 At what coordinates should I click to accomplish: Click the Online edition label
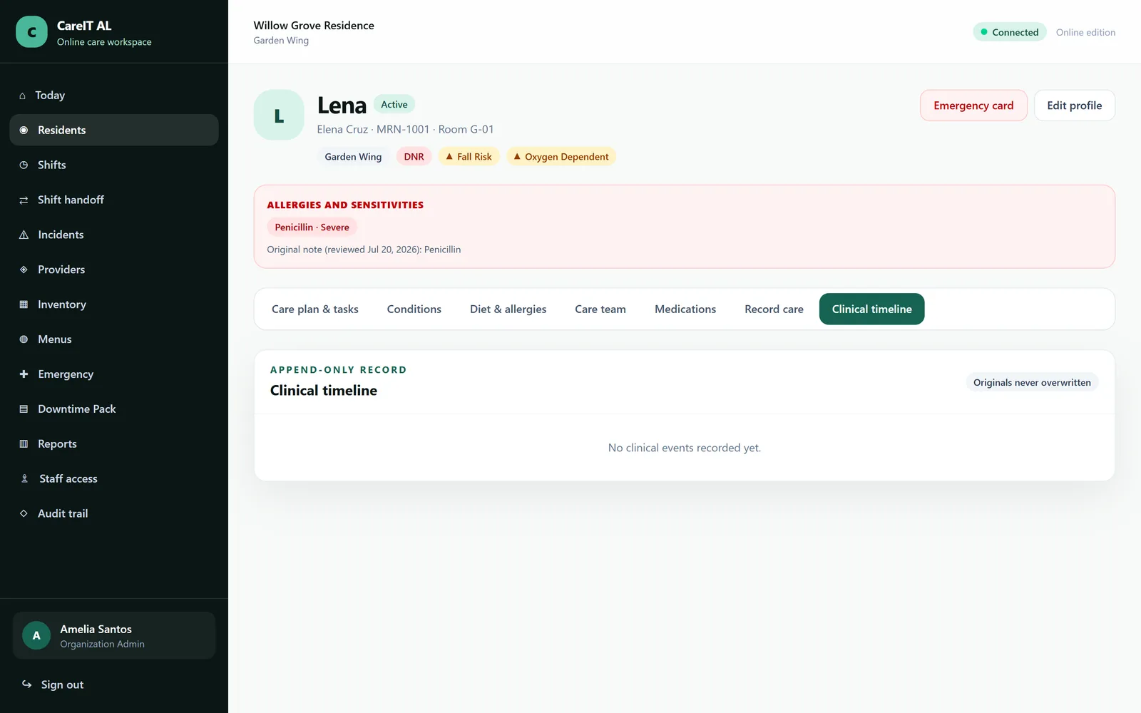(x=1085, y=32)
